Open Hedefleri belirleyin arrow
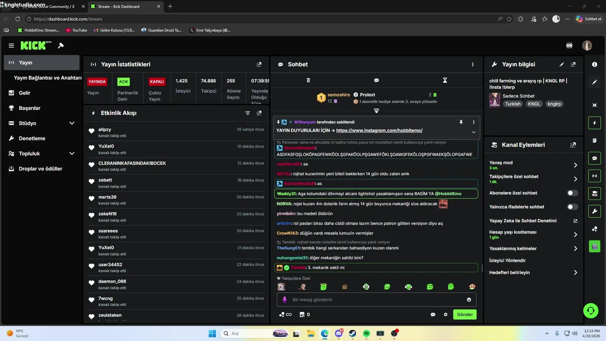 (576, 273)
